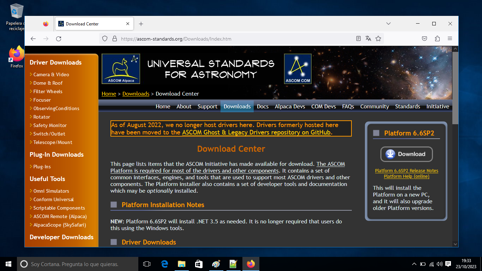The width and height of the screenshot is (482, 271).
Task: Open Platform 6.6SP2 Release Notes link
Action: pos(406,171)
